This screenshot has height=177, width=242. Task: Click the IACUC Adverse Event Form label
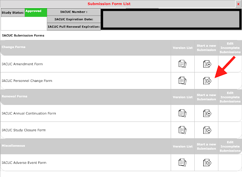pyautogui.click(x=24, y=163)
